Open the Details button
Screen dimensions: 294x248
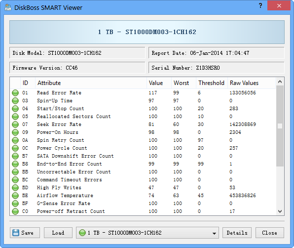[237, 233]
